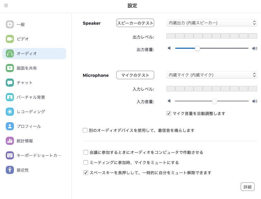Open the 一般 settings gear icon
The image size is (261, 199).
click(10, 24)
